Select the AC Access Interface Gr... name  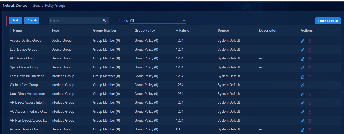pos(29,111)
